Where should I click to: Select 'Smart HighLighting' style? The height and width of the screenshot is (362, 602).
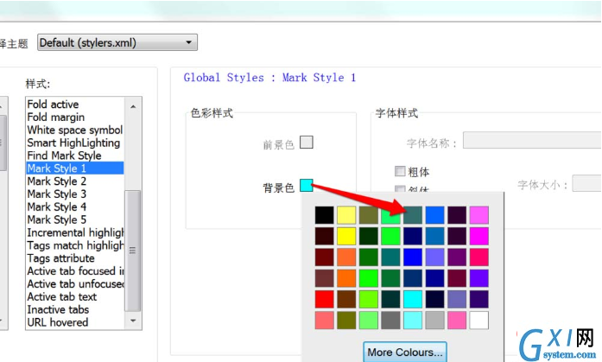click(75, 143)
